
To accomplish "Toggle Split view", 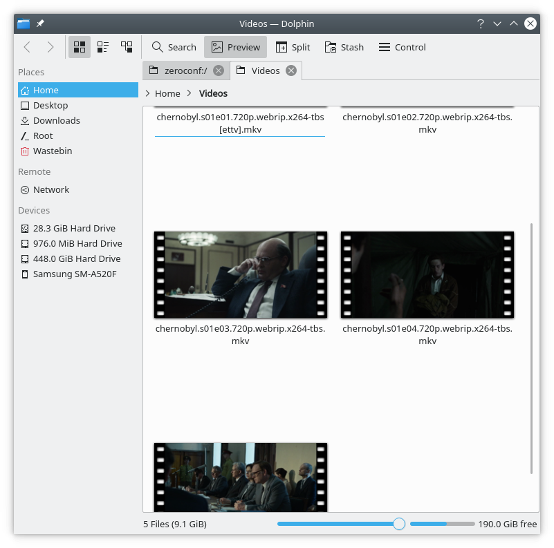I will [293, 47].
